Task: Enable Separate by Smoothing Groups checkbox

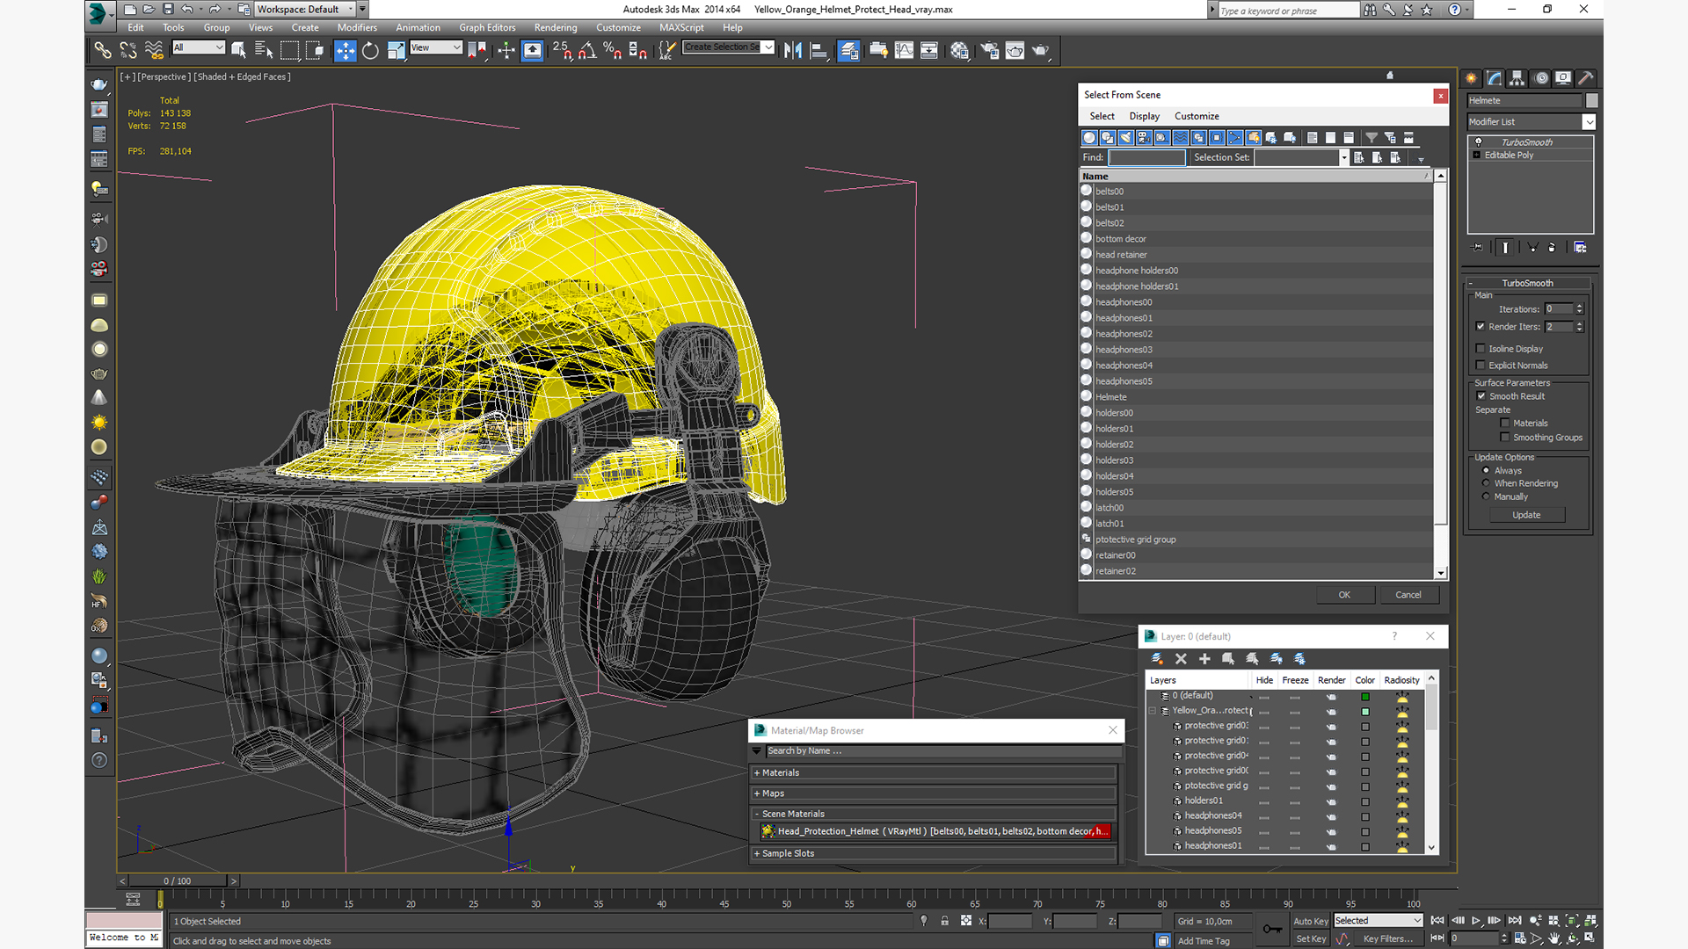Action: (x=1505, y=438)
